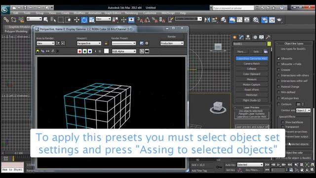316x178 pixels.
Task: Open the Render Preset dropdown
Action: point(124,43)
